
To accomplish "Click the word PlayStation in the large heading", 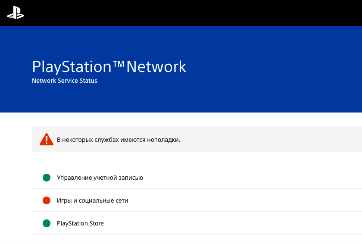I will (72, 67).
